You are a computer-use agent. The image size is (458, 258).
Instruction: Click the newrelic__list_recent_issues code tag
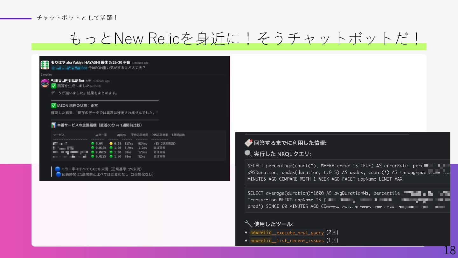click(287, 240)
